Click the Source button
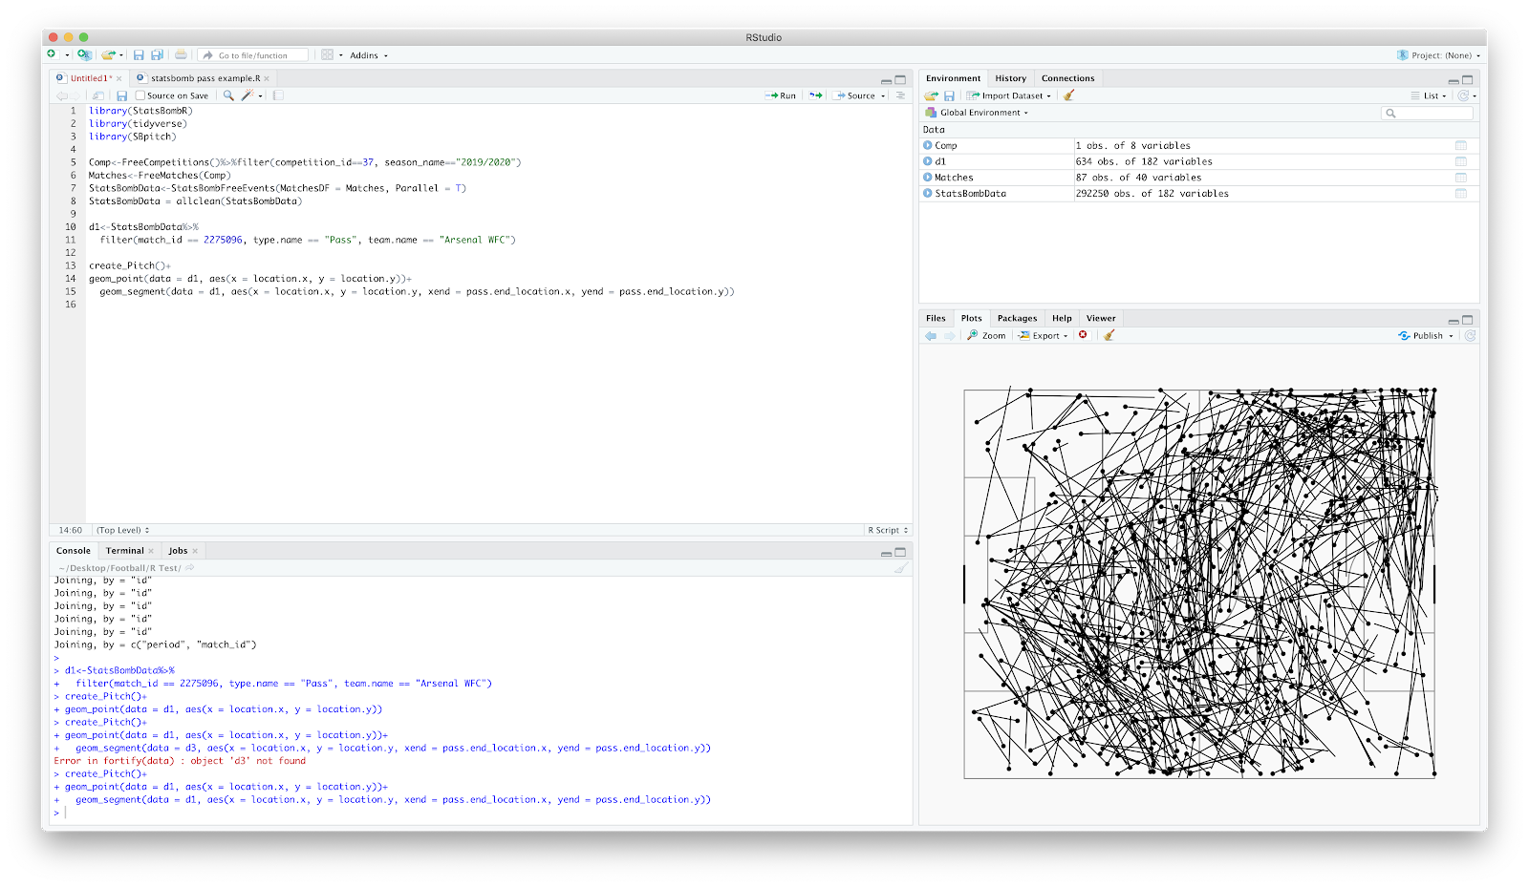 click(x=854, y=95)
